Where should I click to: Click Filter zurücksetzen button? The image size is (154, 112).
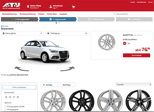click(x=19, y=87)
